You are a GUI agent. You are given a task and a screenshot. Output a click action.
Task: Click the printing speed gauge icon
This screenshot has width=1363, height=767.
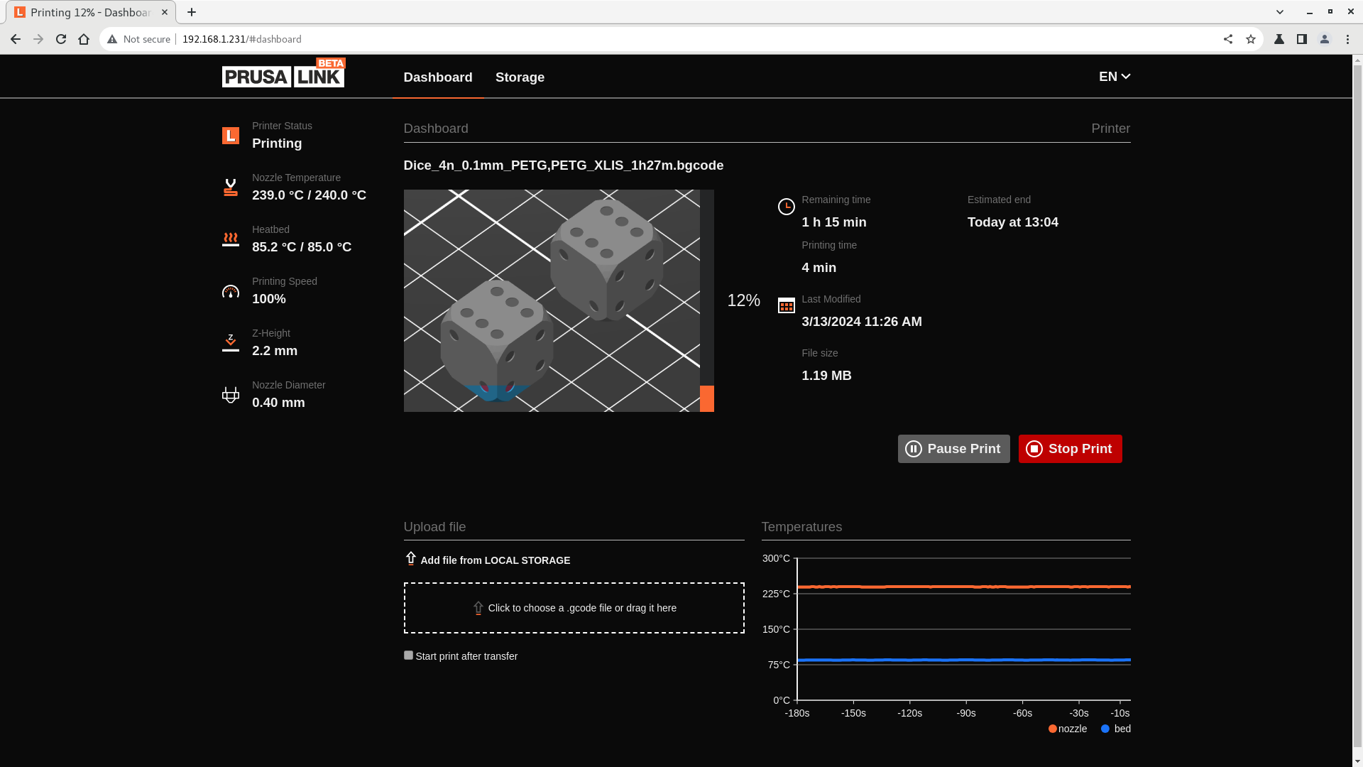231,291
